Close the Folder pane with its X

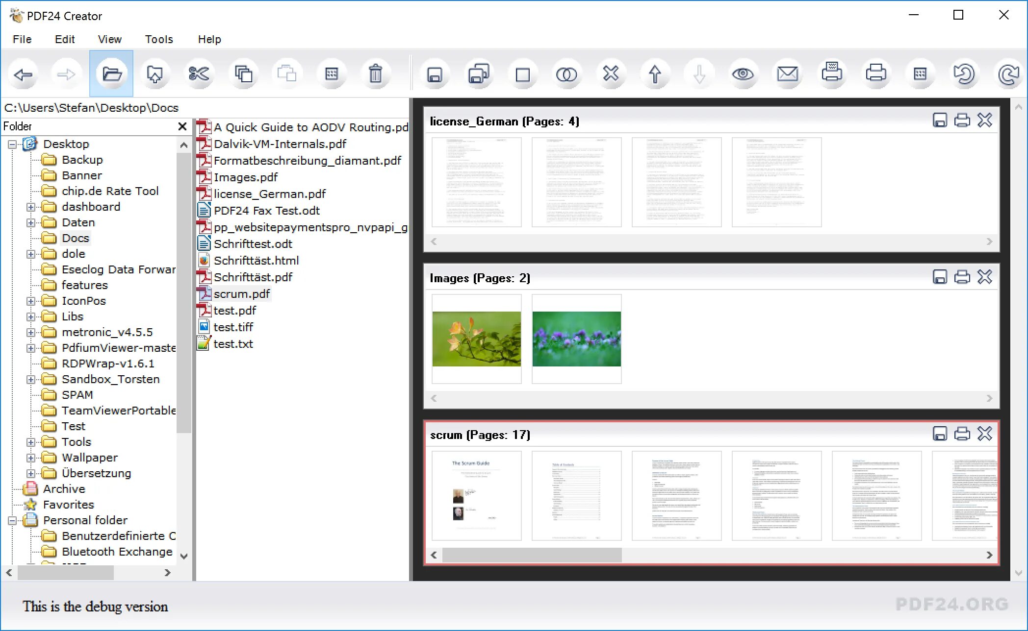[182, 126]
